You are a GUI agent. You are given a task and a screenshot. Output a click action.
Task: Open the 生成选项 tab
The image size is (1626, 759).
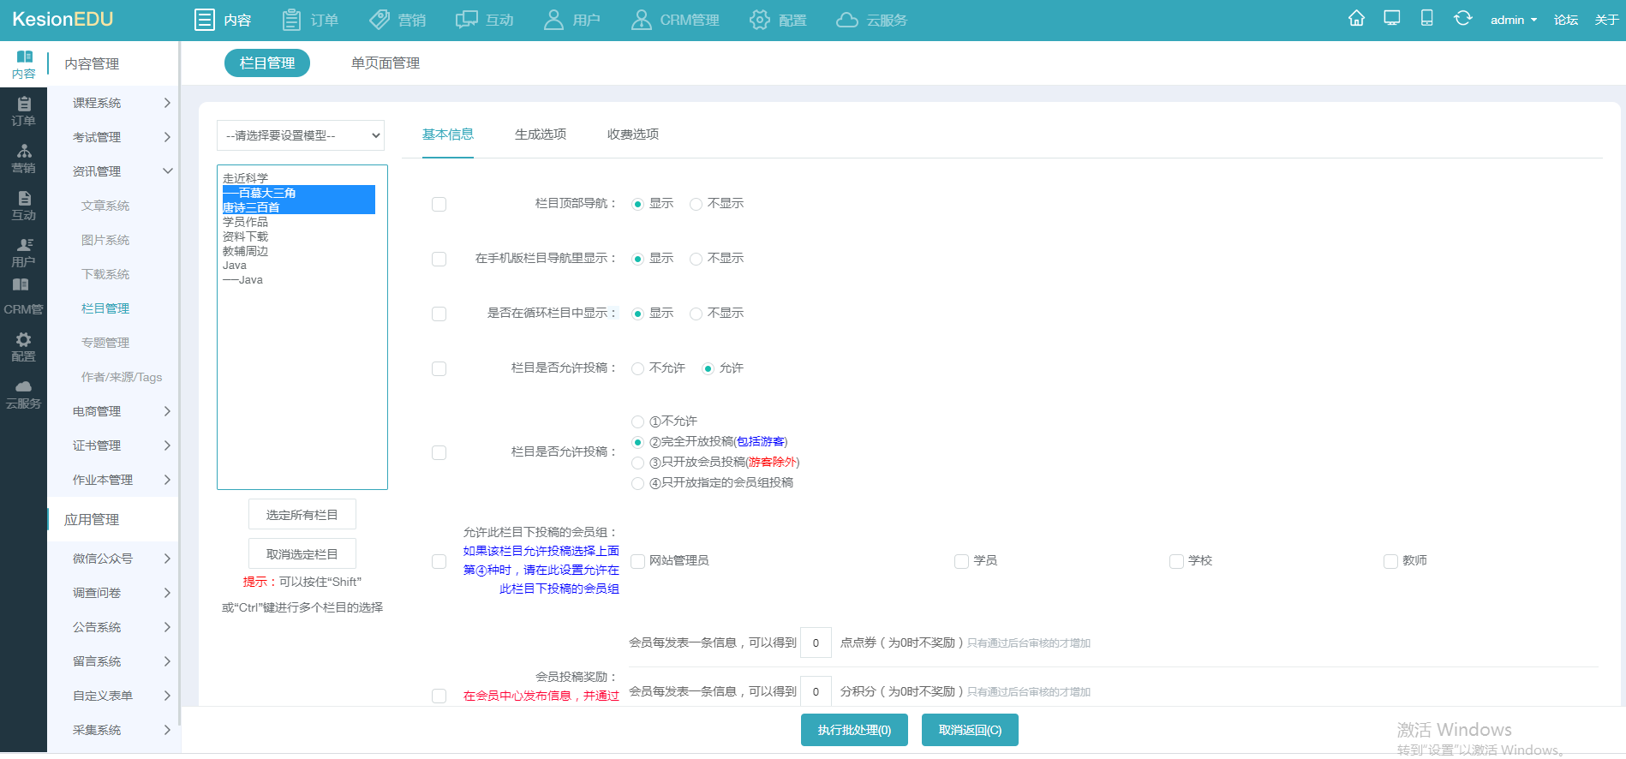pos(541,134)
